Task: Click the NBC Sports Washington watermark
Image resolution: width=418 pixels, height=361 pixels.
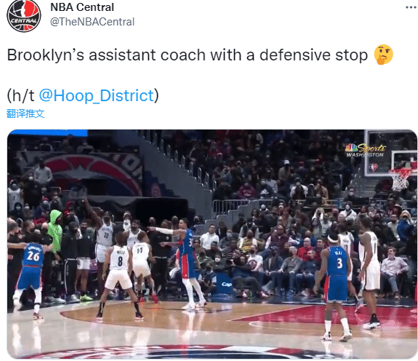Action: pyautogui.click(x=366, y=151)
